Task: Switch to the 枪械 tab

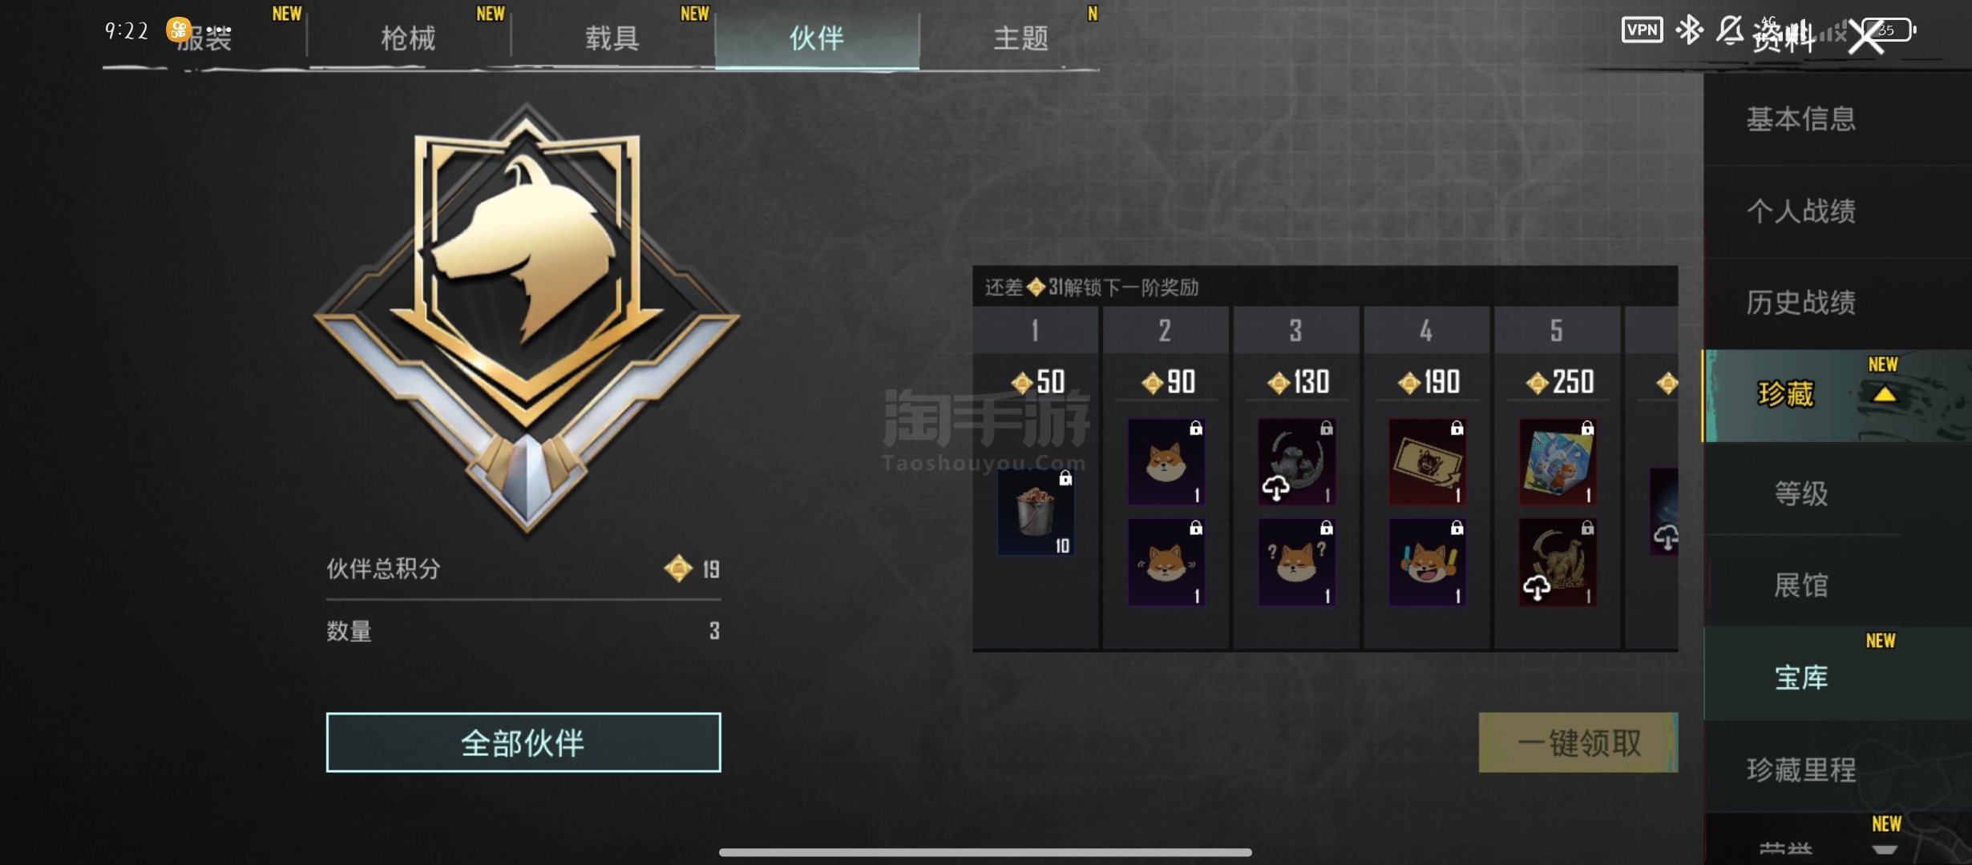Action: (x=409, y=38)
